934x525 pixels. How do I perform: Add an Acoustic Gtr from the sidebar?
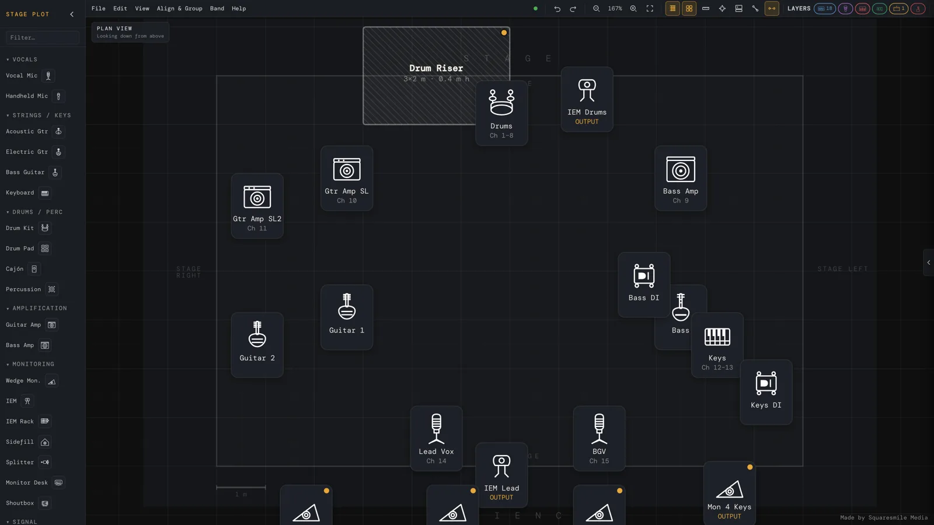tap(34, 132)
